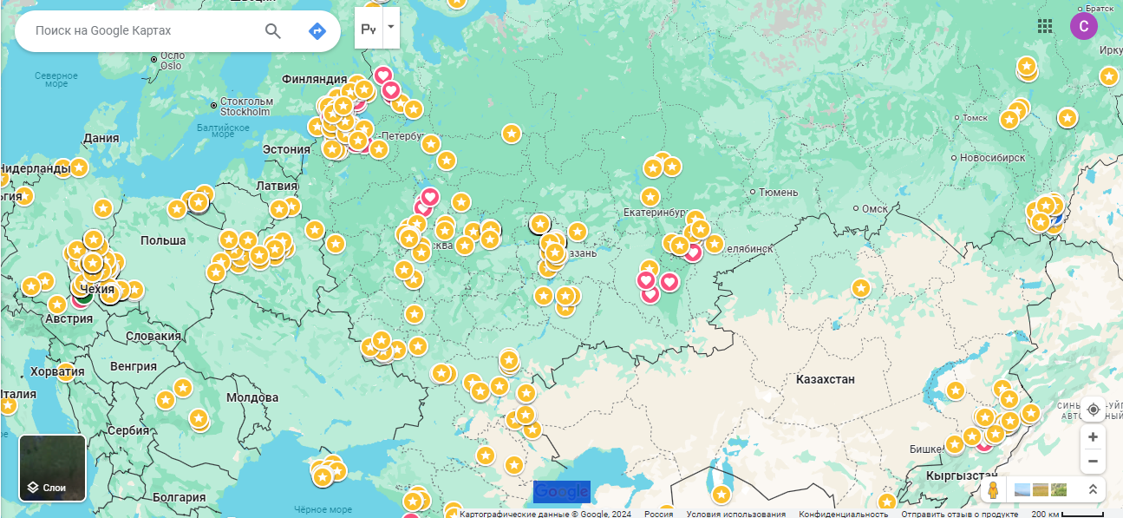Viewport: 1123px width, 518px height.
Task: Click the first imagery thumbnail by pegman
Action: pyautogui.click(x=1022, y=490)
